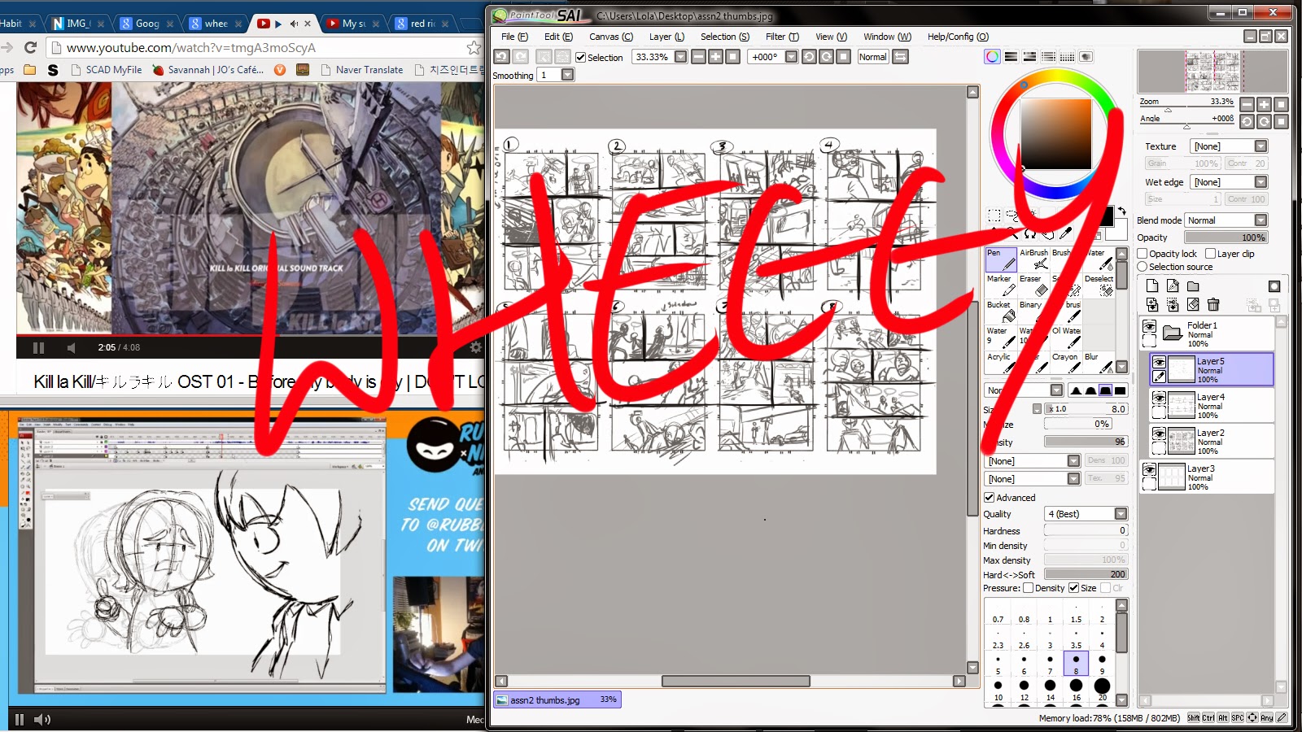Viewport: 1302px width, 732px height.
Task: Select the Bucket fill tool
Action: coord(1001,312)
